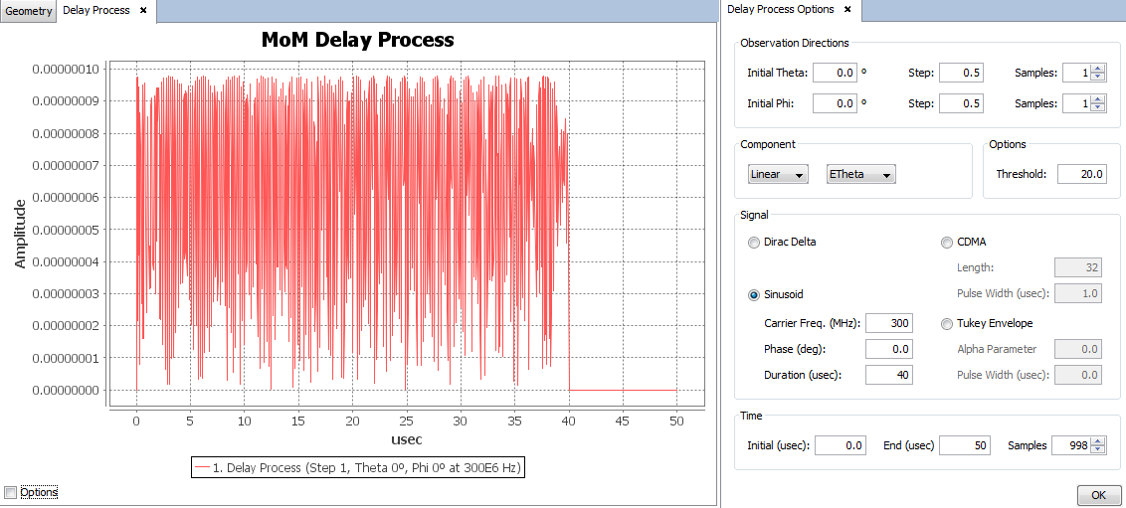The width and height of the screenshot is (1126, 508).
Task: Click the Delay Process legend entry
Action: pyautogui.click(x=358, y=467)
